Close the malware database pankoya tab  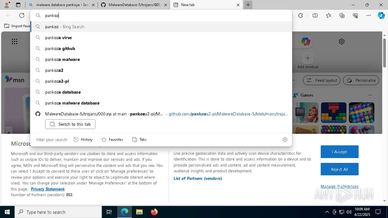point(93,5)
